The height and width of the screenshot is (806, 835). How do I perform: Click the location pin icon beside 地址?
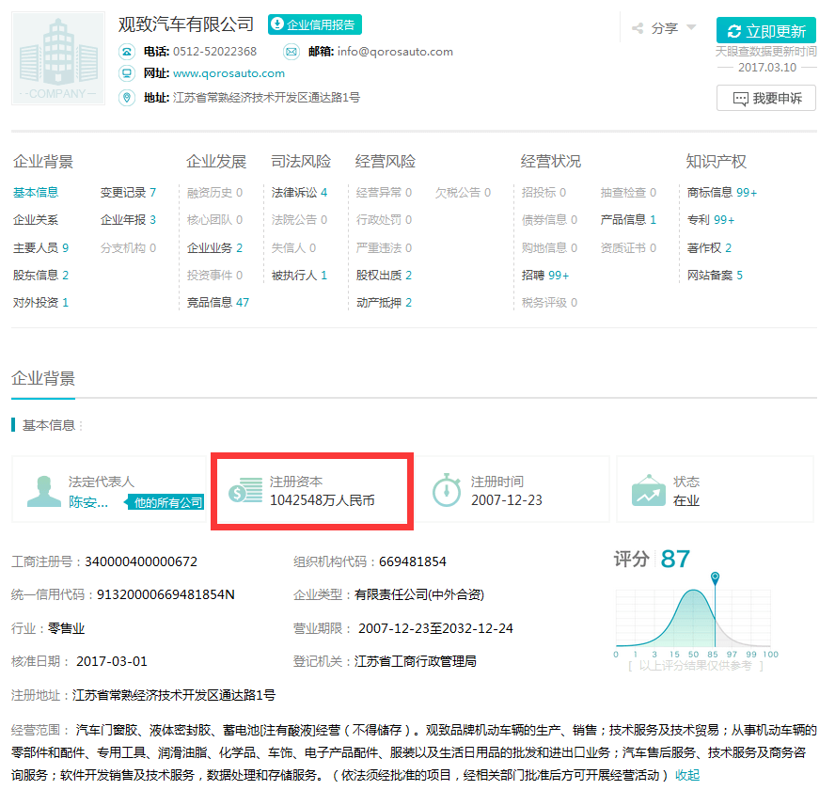(x=127, y=98)
